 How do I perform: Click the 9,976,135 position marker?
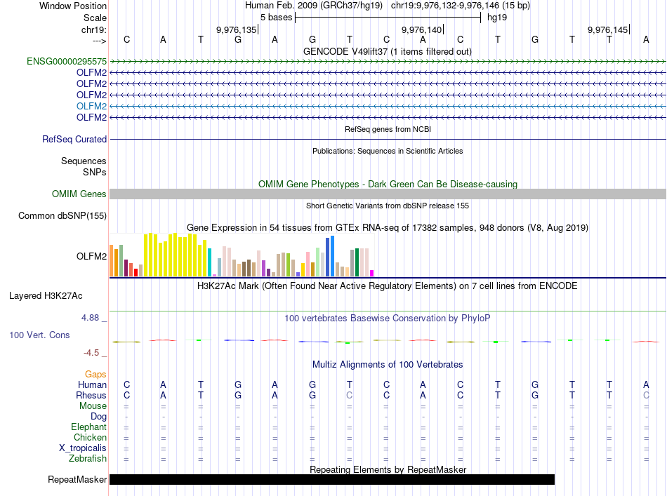[x=237, y=29]
